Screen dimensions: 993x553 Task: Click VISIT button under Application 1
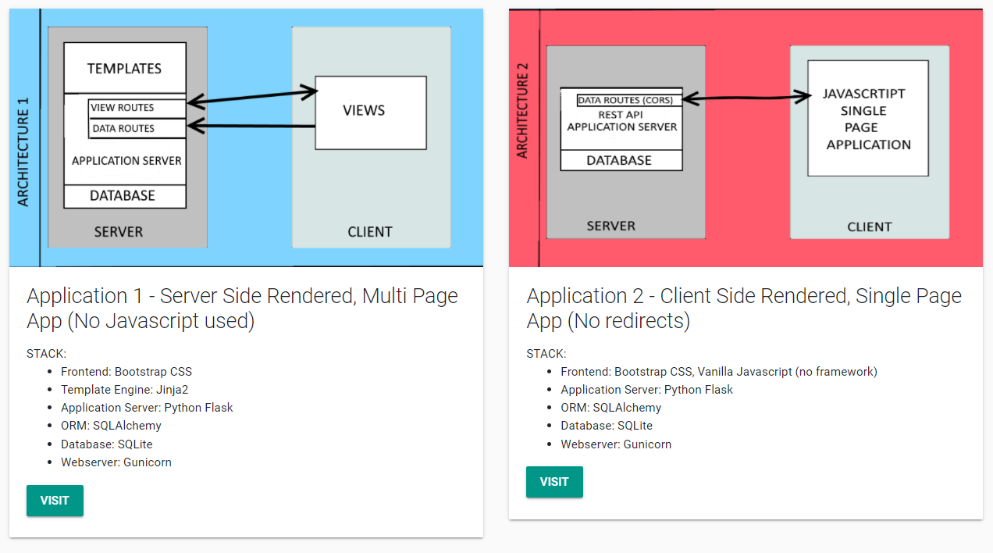coord(55,501)
